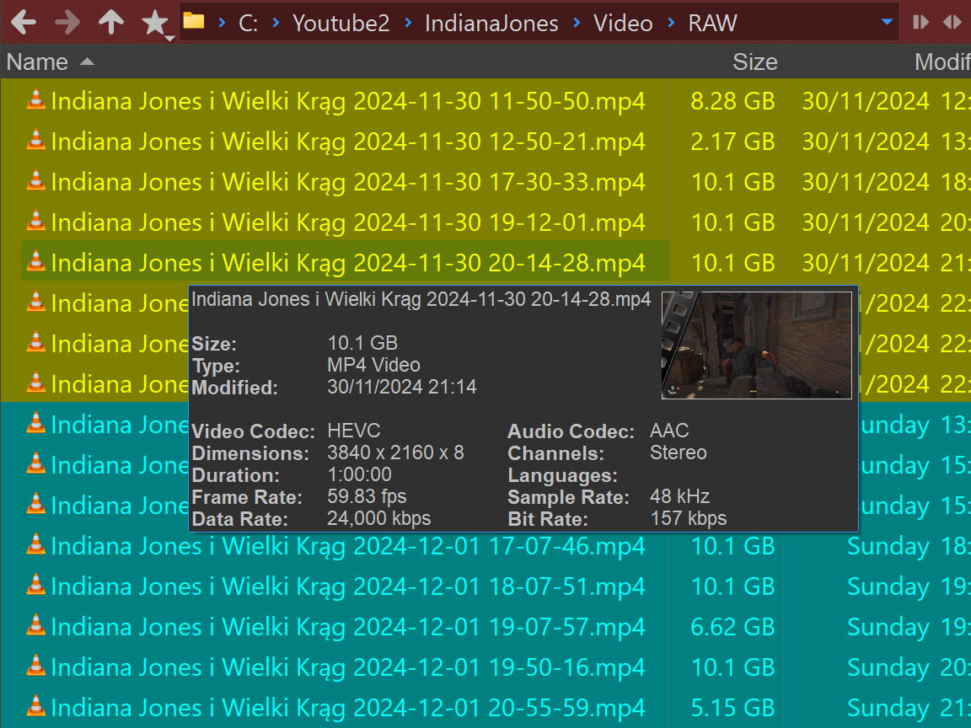Navigate to IndianaJones folder in breadcrumb

(x=491, y=23)
